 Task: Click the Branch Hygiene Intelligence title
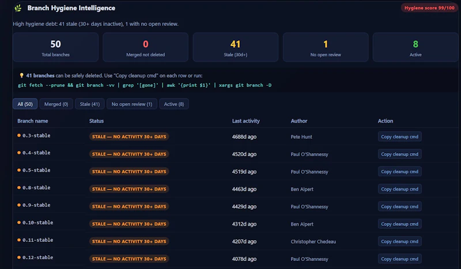71,8
